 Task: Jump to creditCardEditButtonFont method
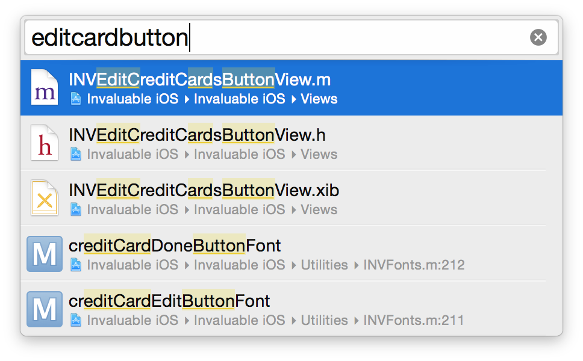click(x=169, y=301)
